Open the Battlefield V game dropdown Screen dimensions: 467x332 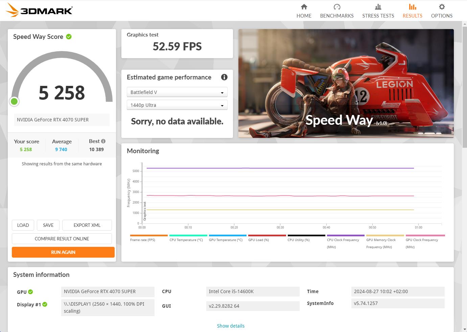[177, 92]
